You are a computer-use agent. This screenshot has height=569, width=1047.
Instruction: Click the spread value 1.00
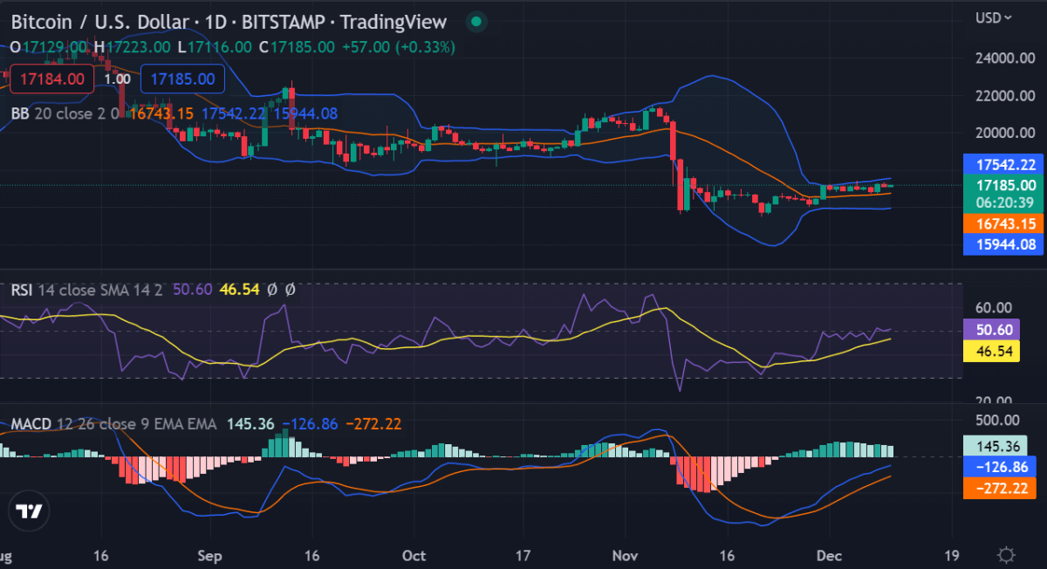tap(117, 79)
